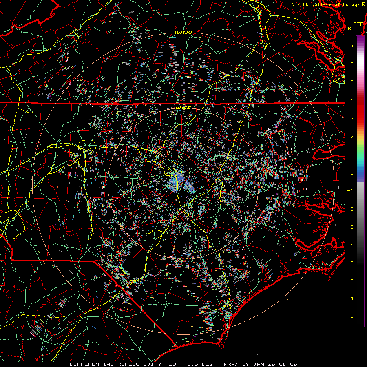Click the "08:06" time in the caption
The width and height of the screenshot is (367, 367).
[x=288, y=364]
